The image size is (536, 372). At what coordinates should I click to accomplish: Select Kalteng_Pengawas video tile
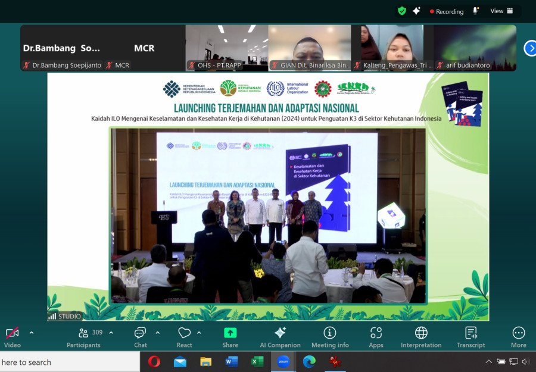[x=392, y=48]
